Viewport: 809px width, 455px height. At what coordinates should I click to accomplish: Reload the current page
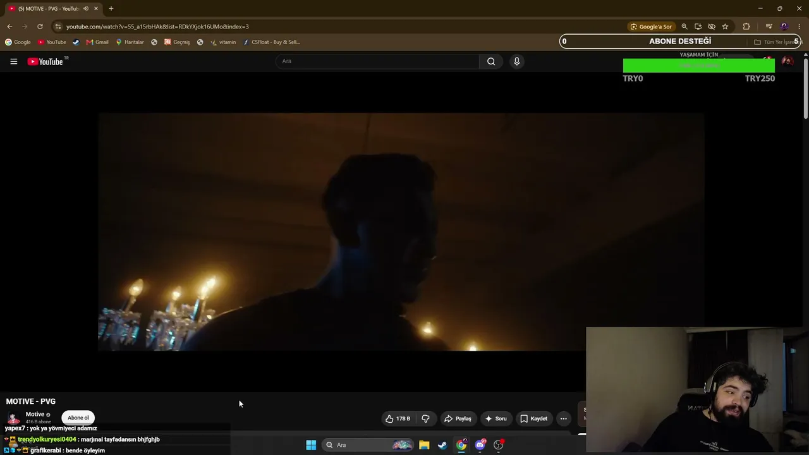pos(40,27)
